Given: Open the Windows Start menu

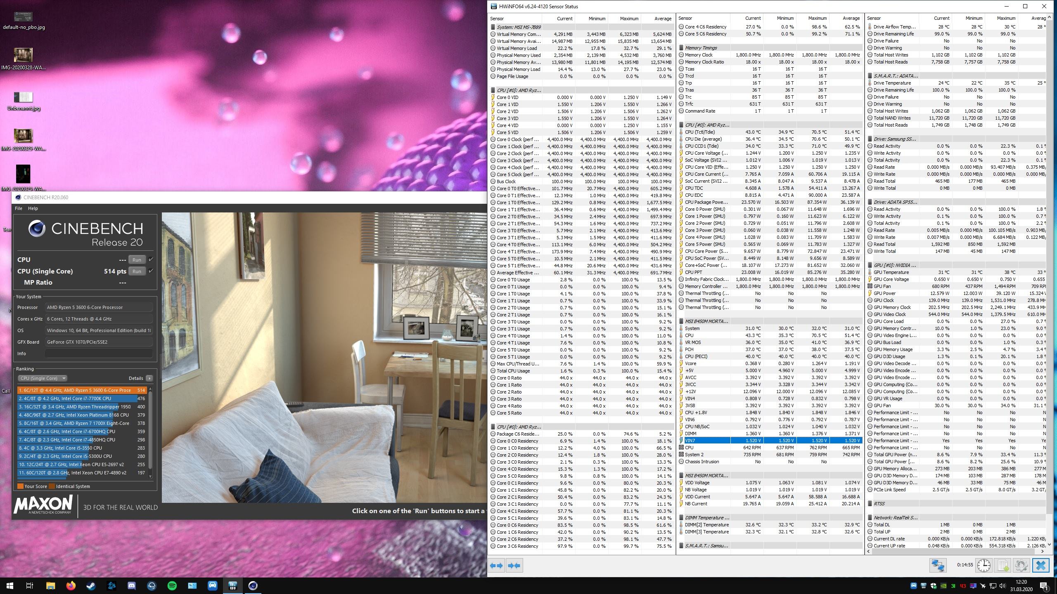Looking at the screenshot, I should [x=10, y=585].
